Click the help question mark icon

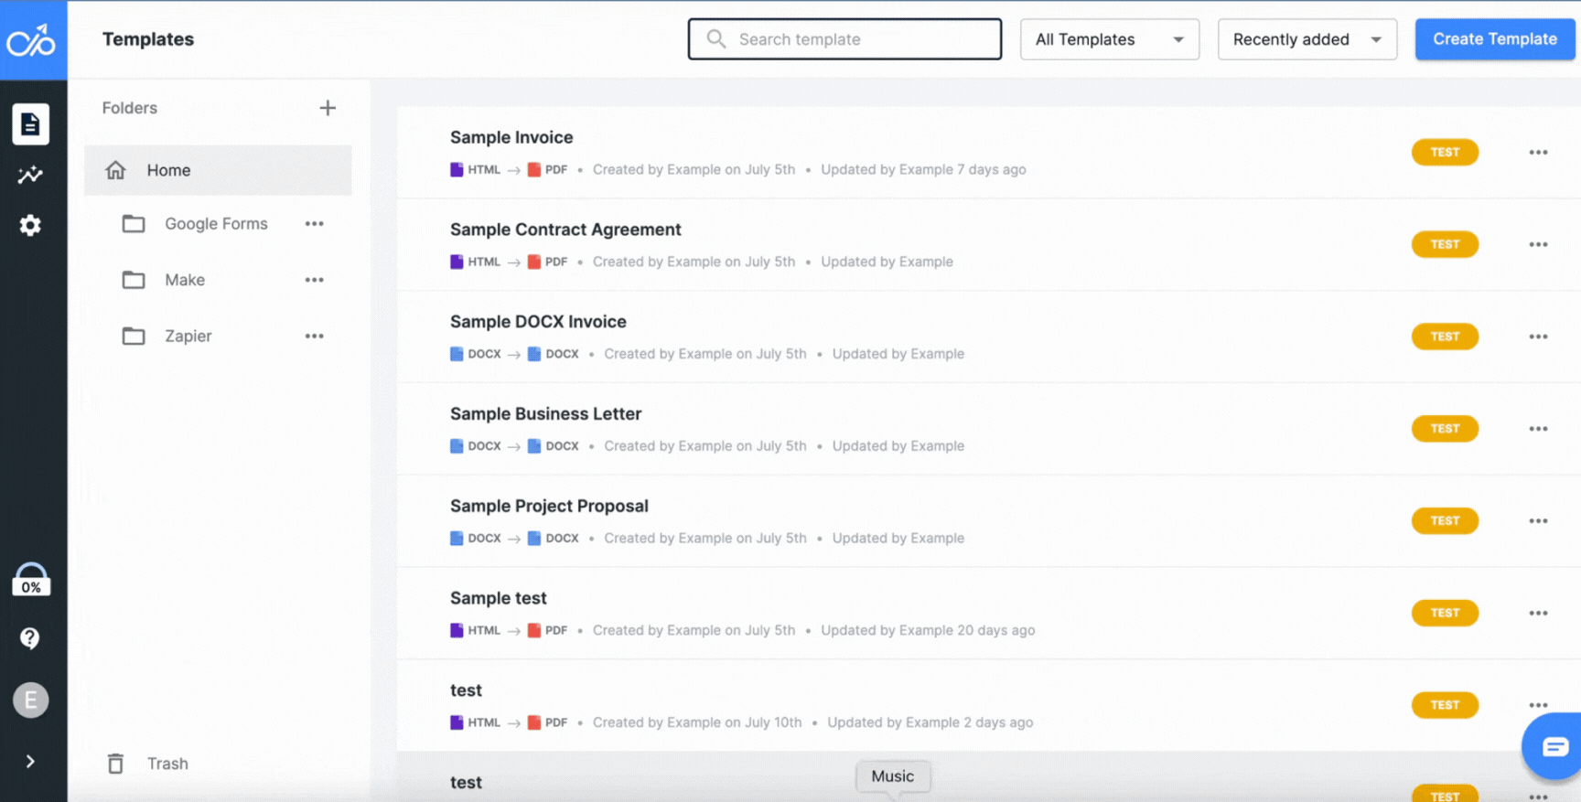(x=30, y=637)
